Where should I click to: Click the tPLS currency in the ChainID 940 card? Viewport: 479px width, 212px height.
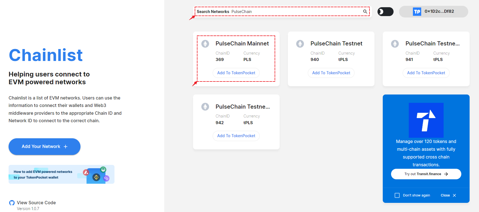tap(343, 60)
